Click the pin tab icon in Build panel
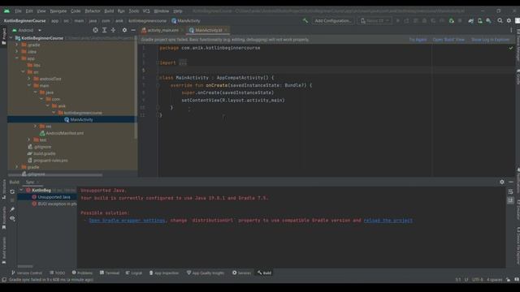 pos(12,209)
